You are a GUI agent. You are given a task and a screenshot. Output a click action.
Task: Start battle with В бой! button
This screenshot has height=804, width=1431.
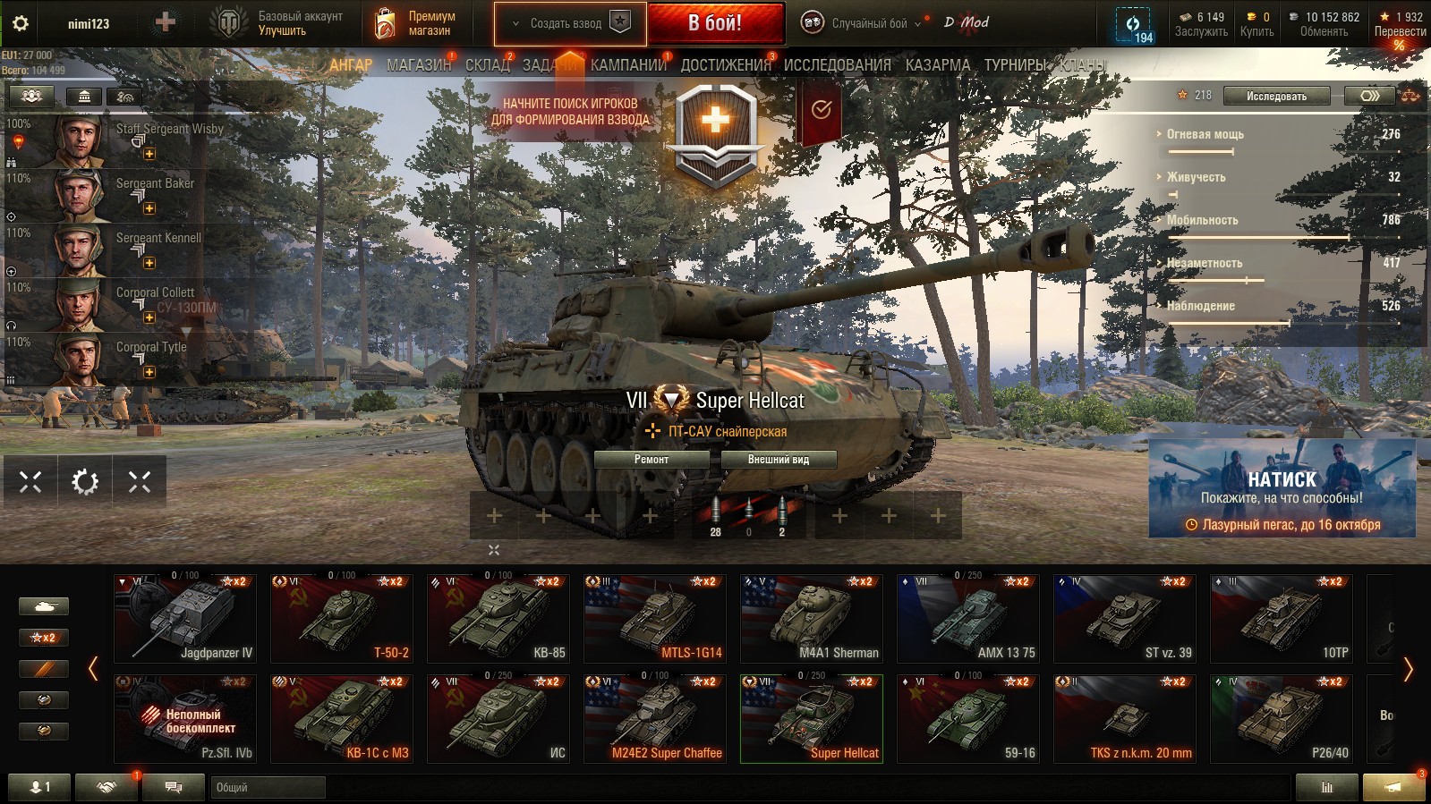(x=716, y=24)
